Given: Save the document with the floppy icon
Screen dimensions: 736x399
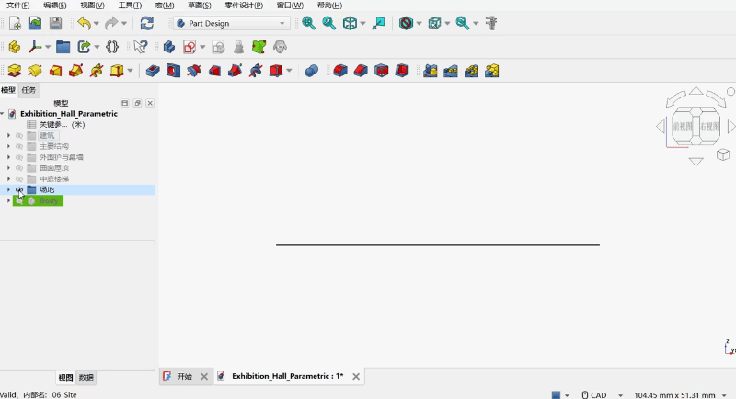Looking at the screenshot, I should click(x=55, y=23).
